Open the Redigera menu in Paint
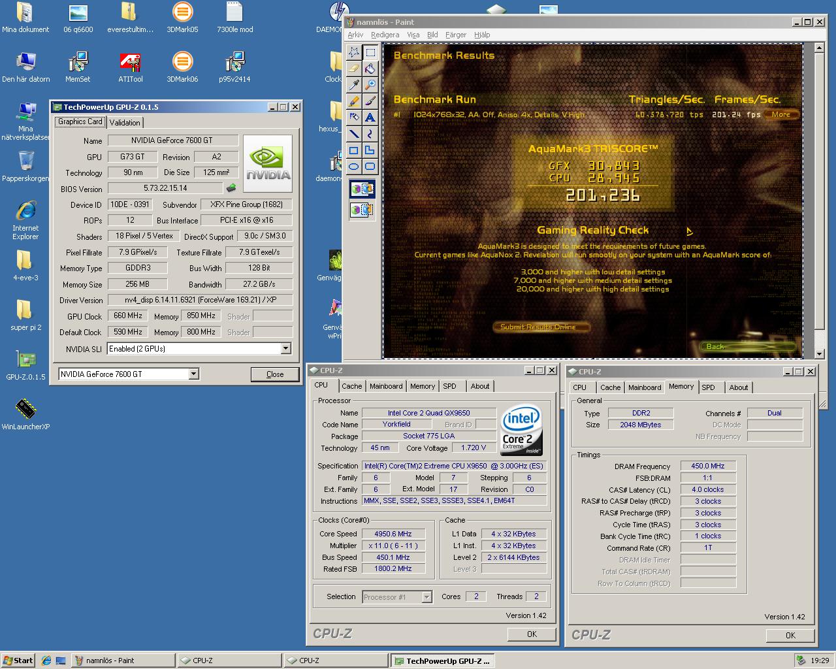The height and width of the screenshot is (669, 836). pos(385,35)
